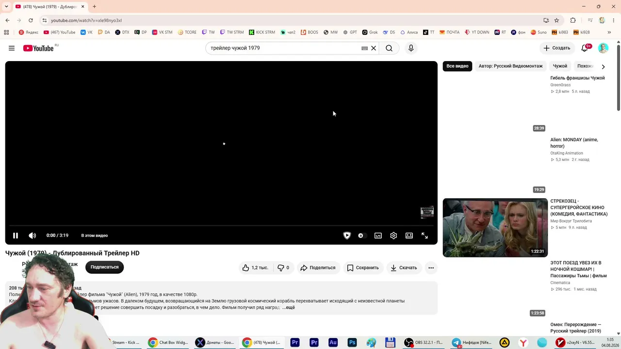Share the video via Поделиться
Screen dimensions: 621x349
coord(318,268)
